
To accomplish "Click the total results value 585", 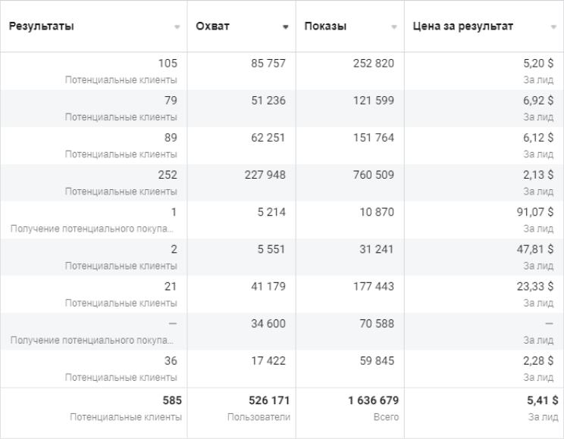I will pyautogui.click(x=172, y=400).
